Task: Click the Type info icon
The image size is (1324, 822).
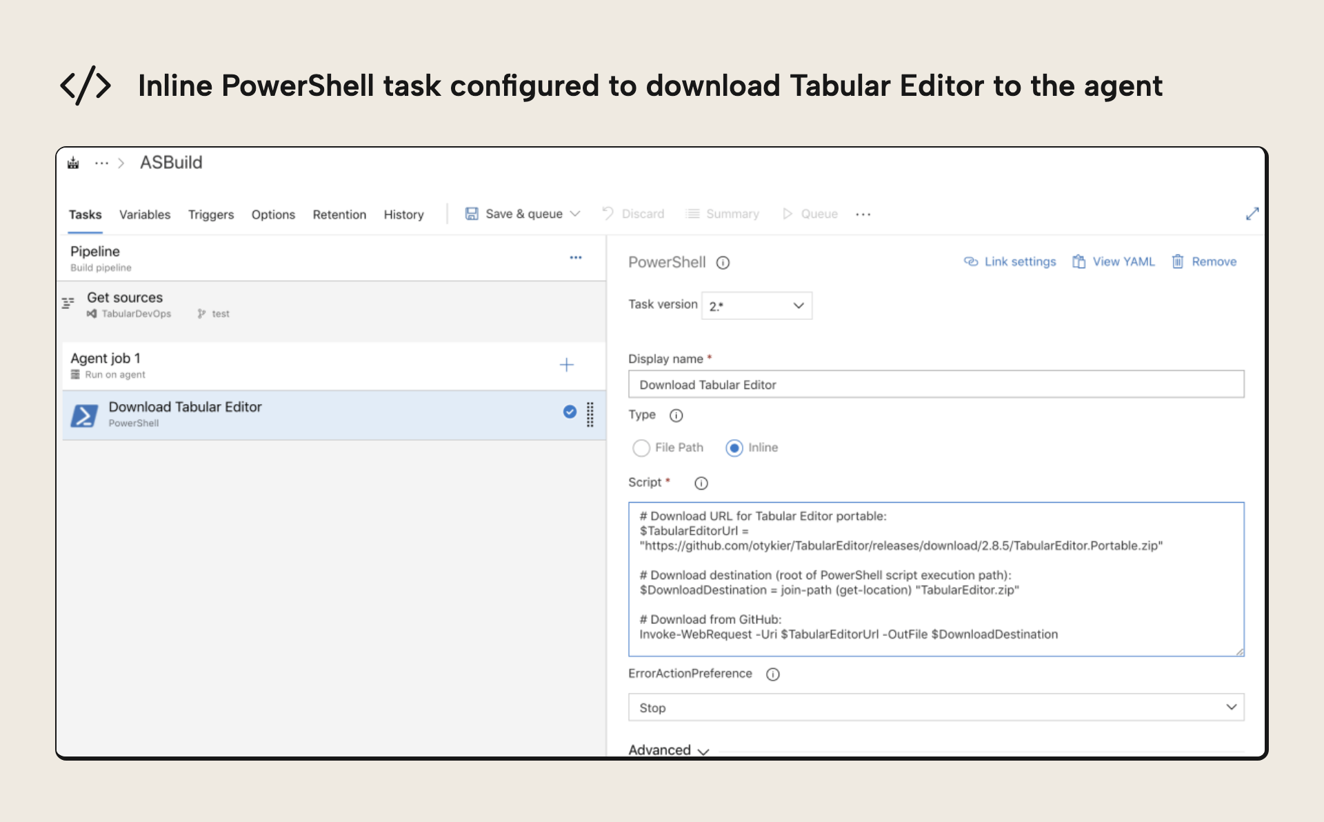Action: (x=676, y=415)
